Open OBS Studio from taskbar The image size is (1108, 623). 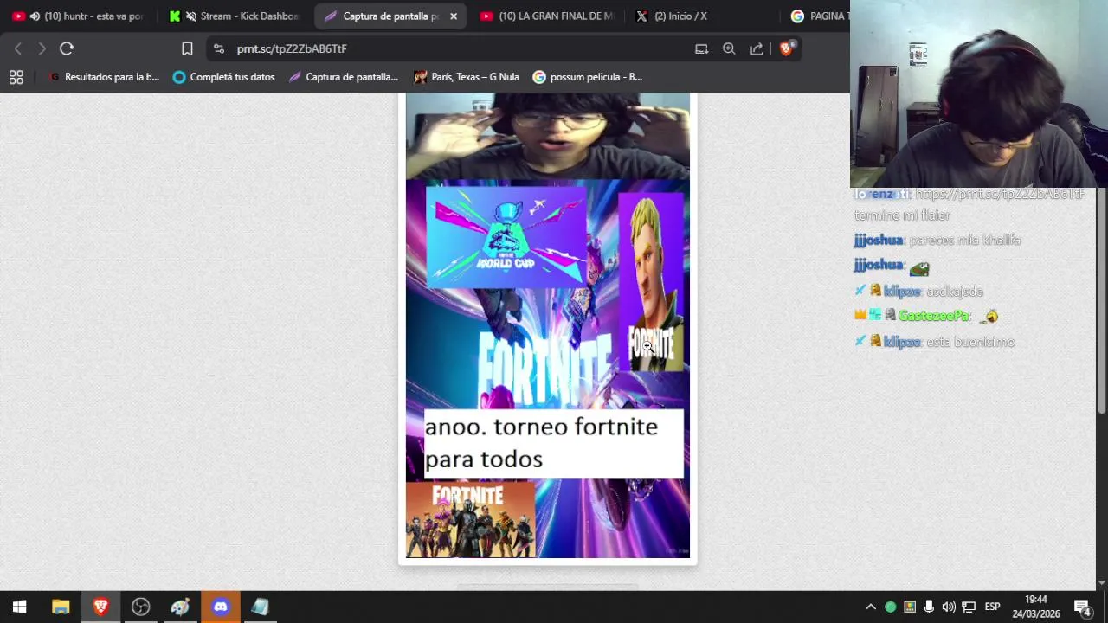(140, 607)
